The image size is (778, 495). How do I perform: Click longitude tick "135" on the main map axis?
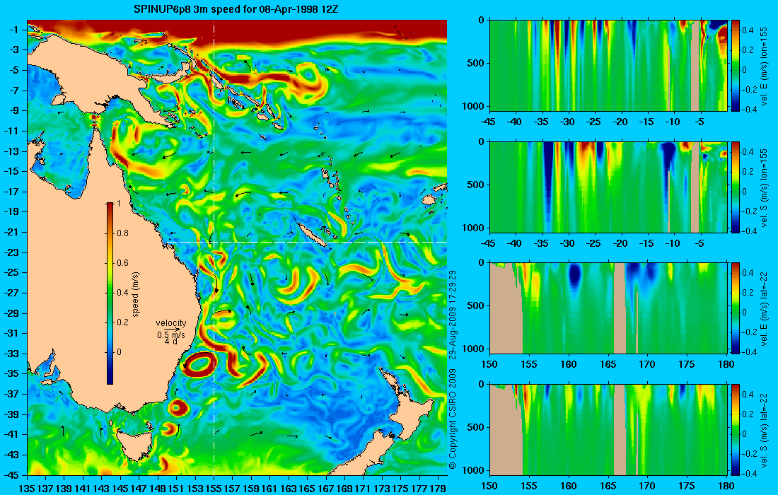point(27,488)
